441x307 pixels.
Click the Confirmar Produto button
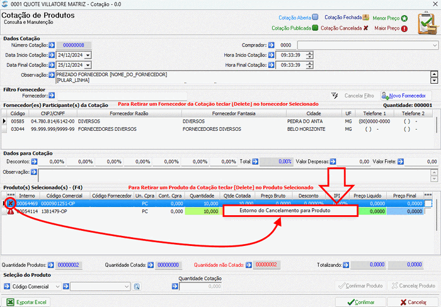coord(360,286)
